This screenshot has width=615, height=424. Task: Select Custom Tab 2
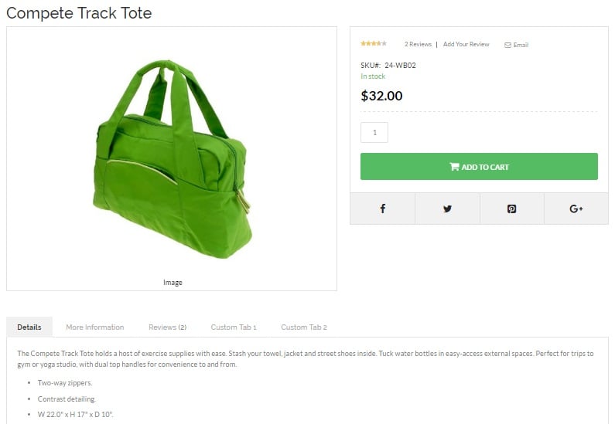pos(304,327)
